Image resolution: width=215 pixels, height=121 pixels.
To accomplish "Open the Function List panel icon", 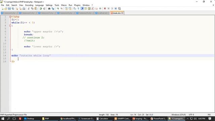I will pyautogui.click(x=93, y=8).
